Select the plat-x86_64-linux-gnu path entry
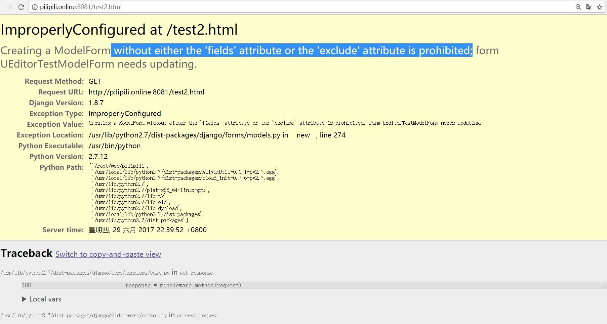 tap(150, 190)
